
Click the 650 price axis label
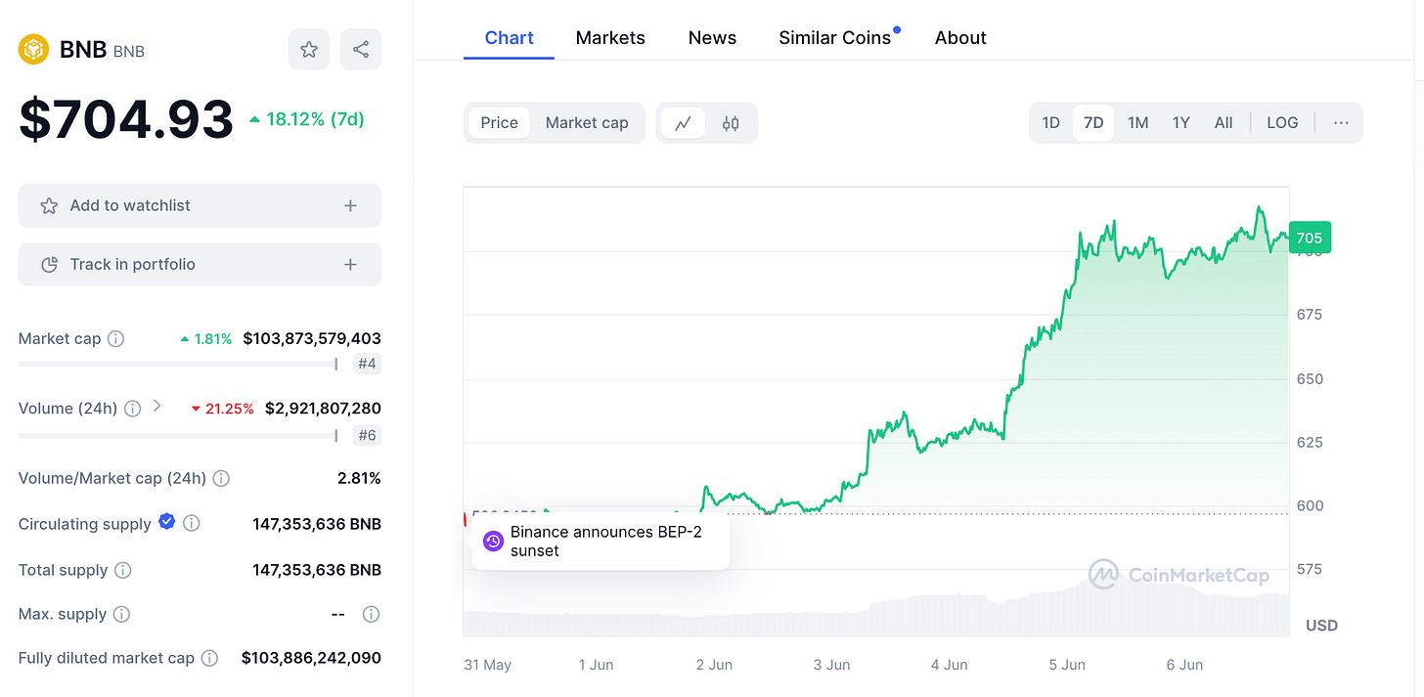point(1310,379)
